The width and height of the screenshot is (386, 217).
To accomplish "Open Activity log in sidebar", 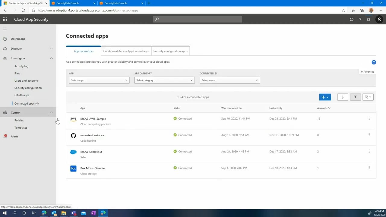I will [x=21, y=66].
